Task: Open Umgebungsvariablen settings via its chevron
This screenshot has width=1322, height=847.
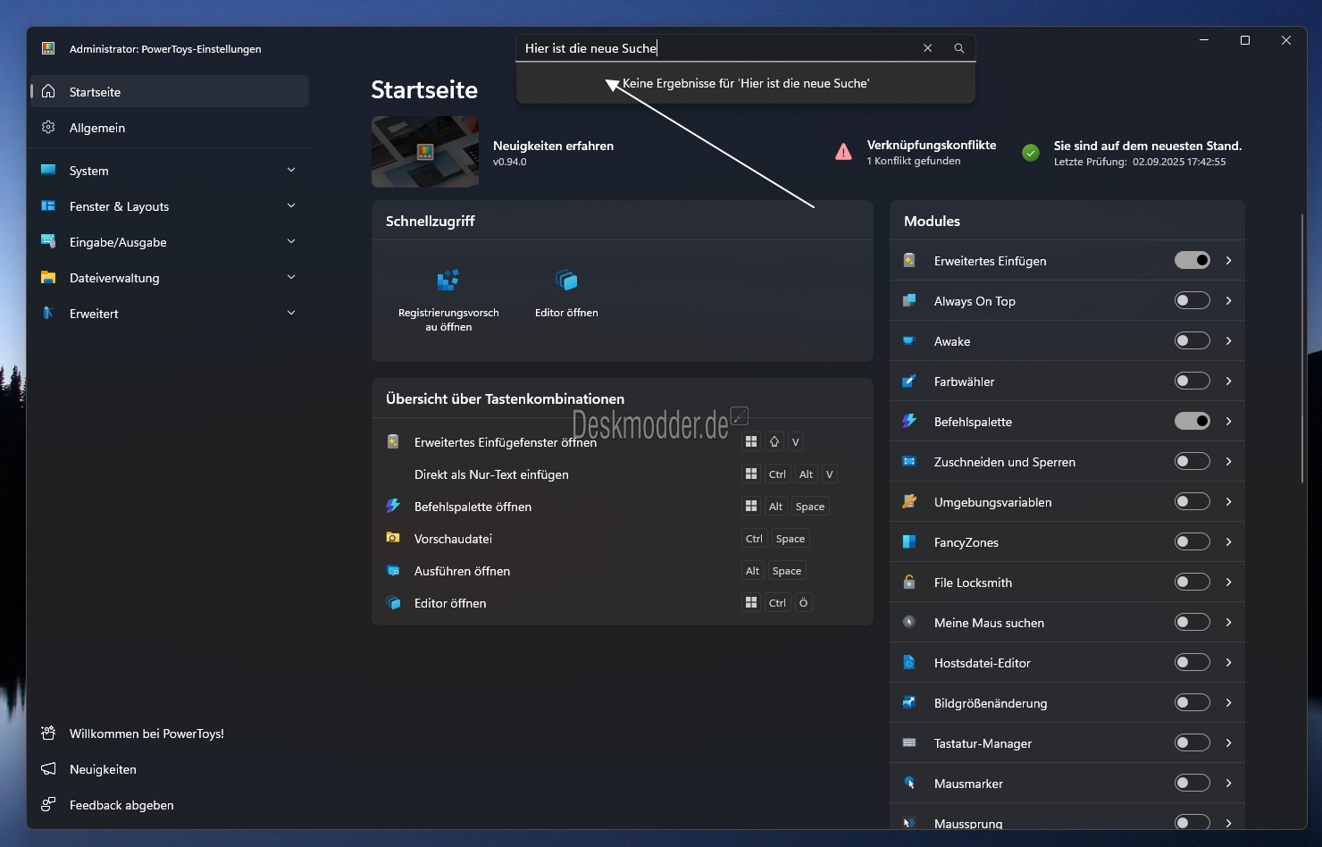Action: click(x=1229, y=501)
